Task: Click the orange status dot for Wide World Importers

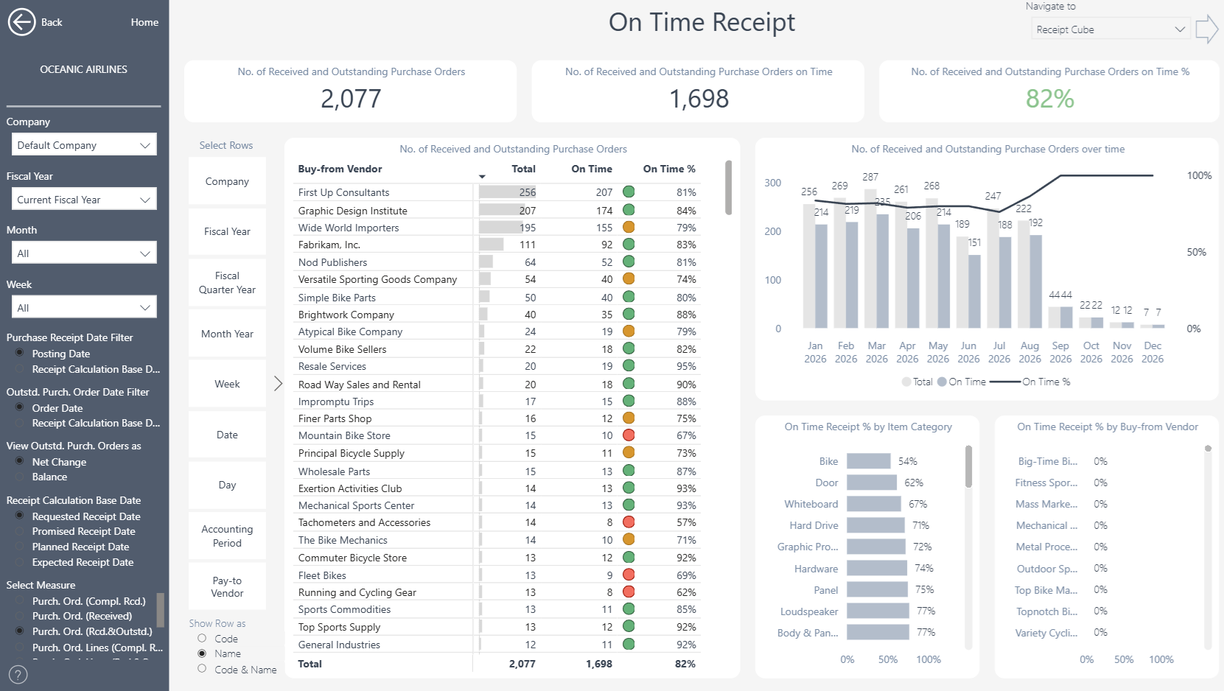Action: [x=629, y=228]
